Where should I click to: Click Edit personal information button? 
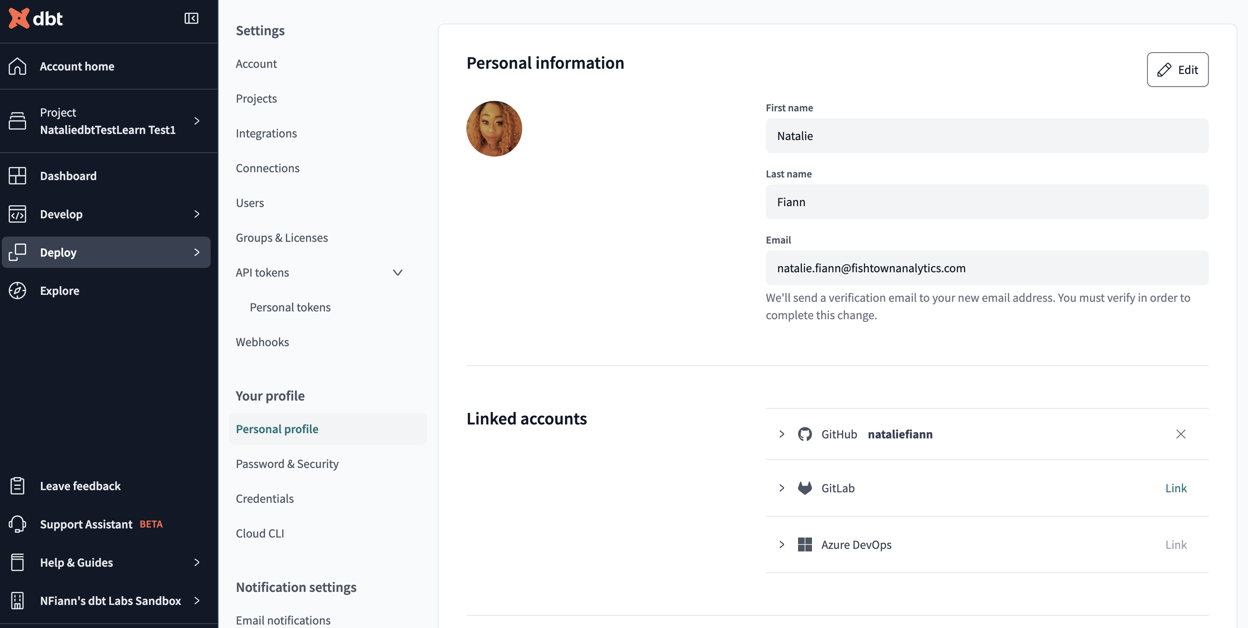click(1178, 69)
